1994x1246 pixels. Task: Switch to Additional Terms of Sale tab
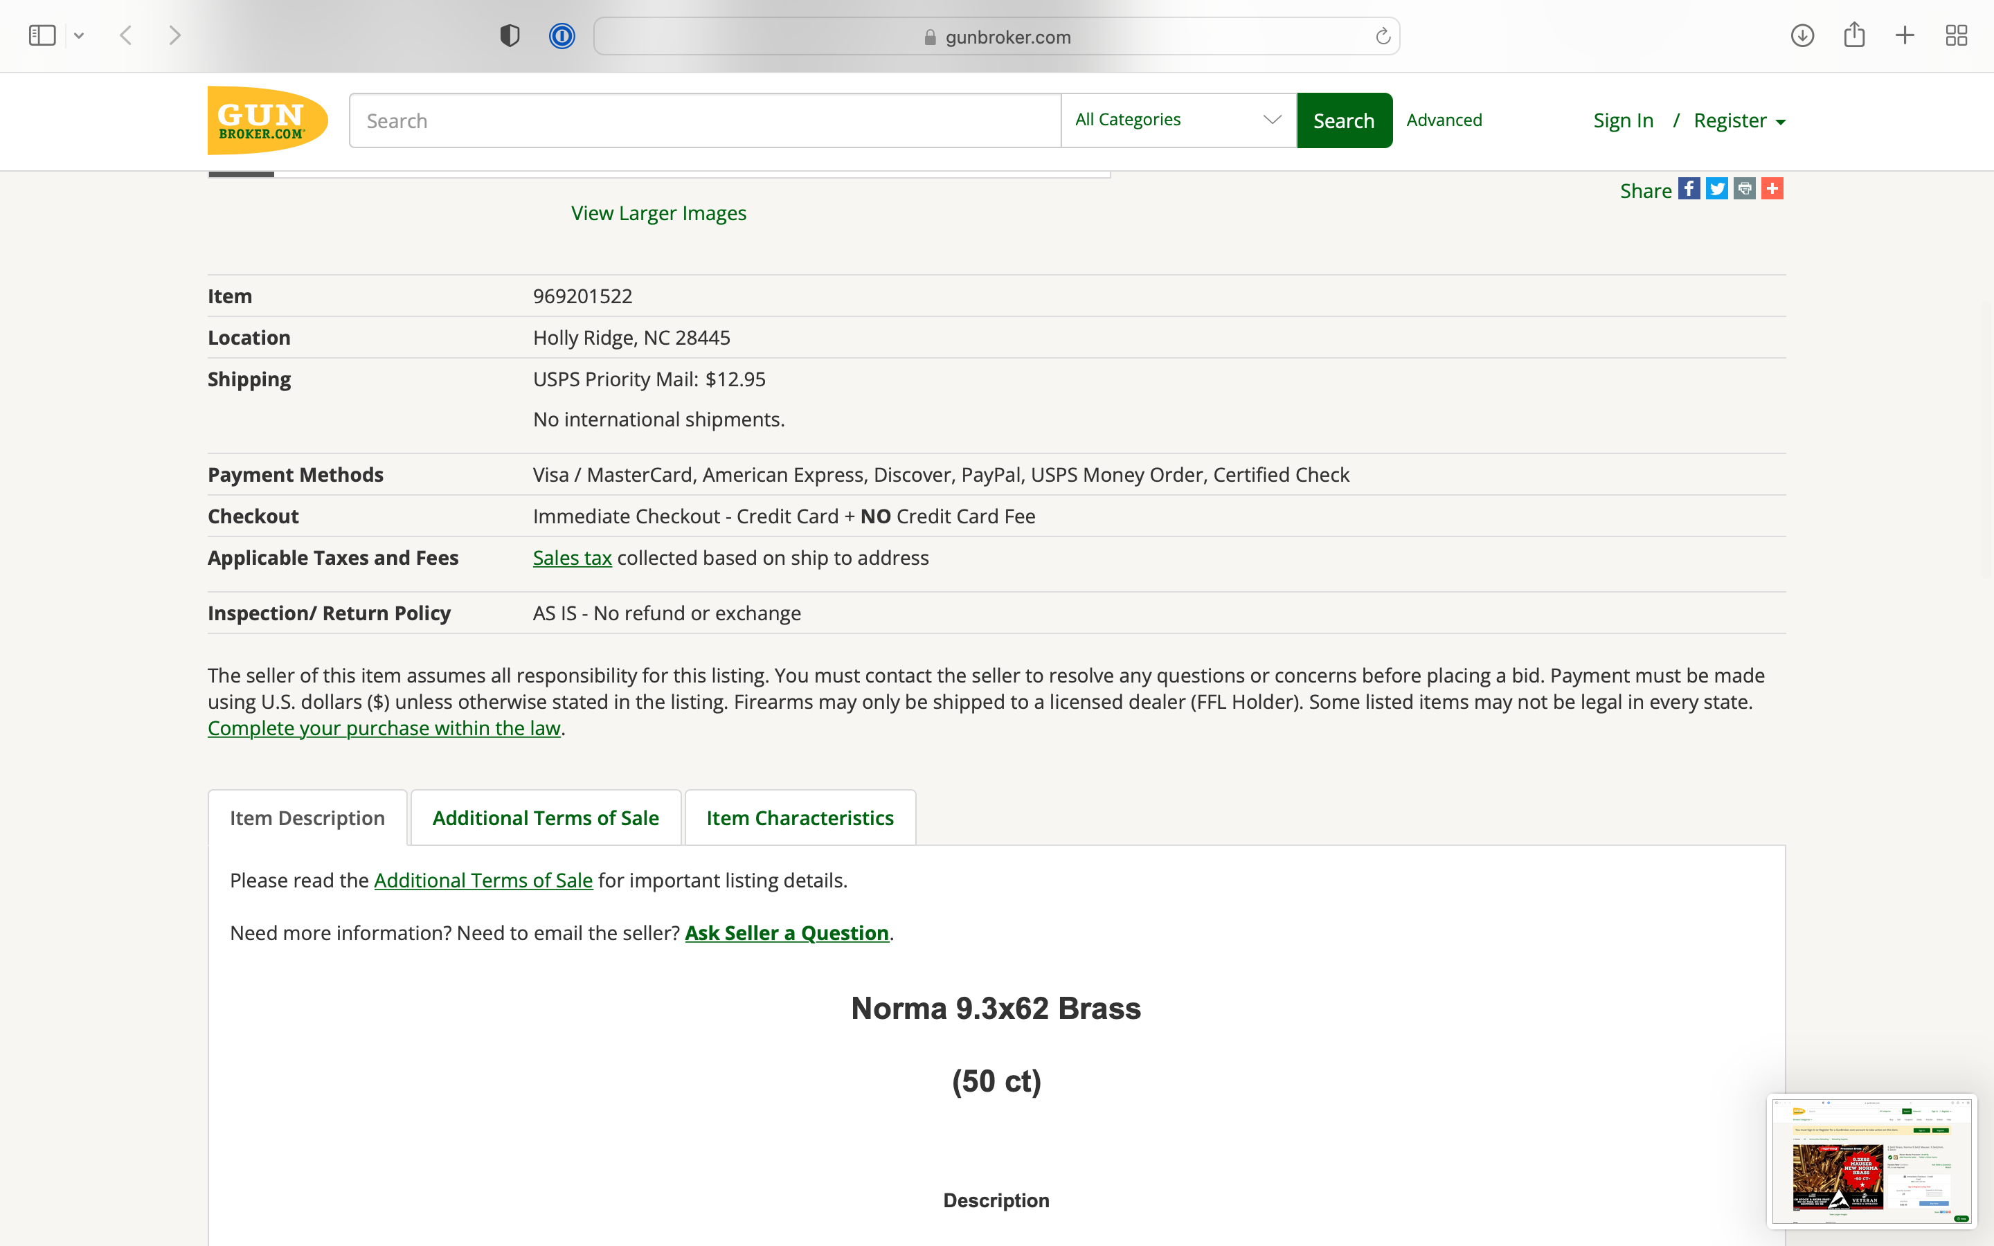546,818
